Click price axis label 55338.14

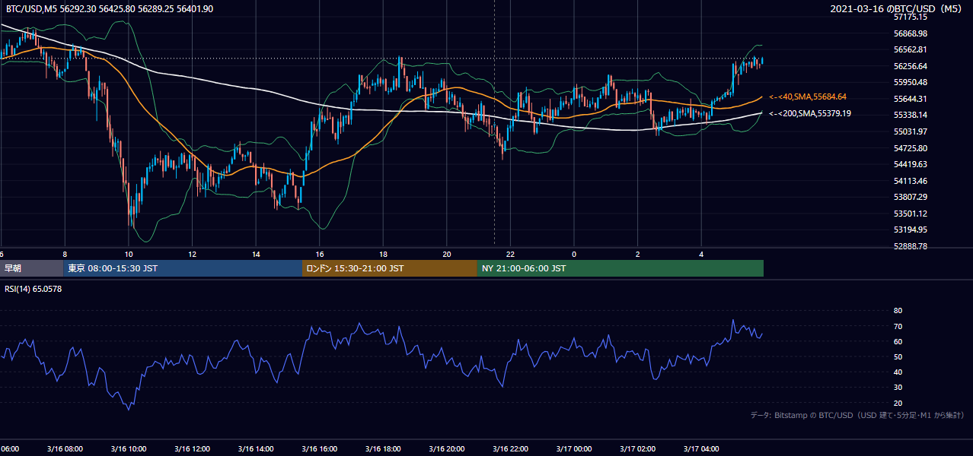[x=910, y=115]
